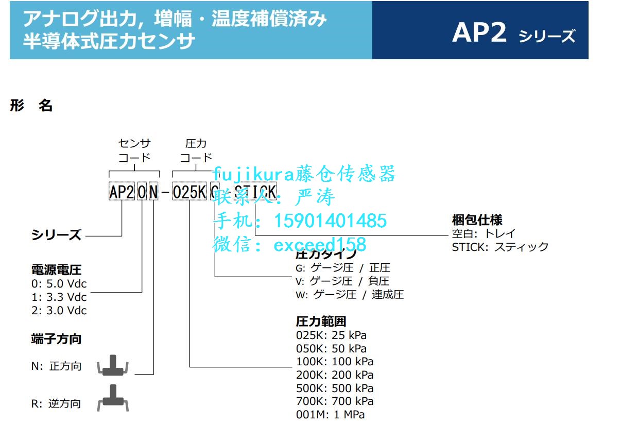
Task: Select the header text "半導体式圧力センサ"
Action: (x=109, y=41)
